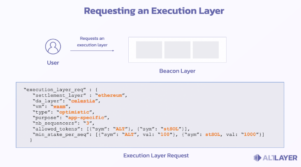Click the "vm" key
Viewport: 301px width, 167px height.
pyautogui.click(x=38, y=106)
